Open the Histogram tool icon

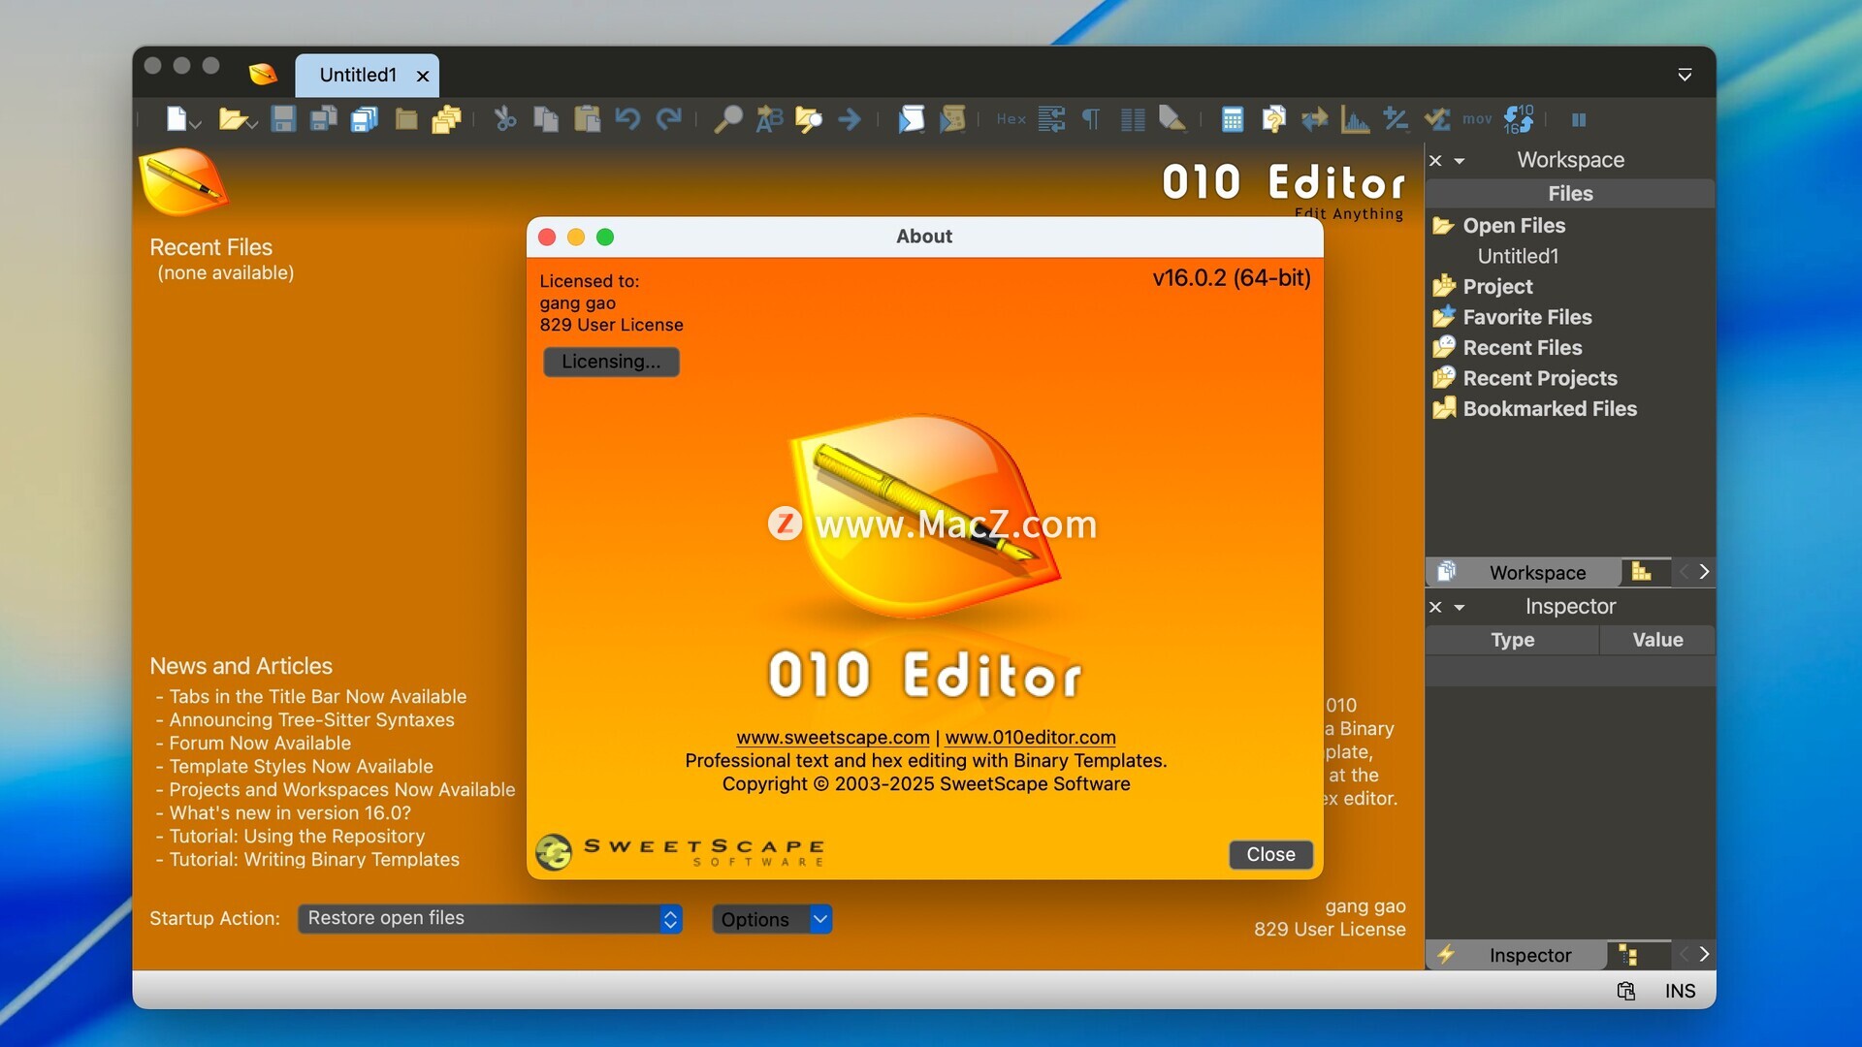(1355, 119)
